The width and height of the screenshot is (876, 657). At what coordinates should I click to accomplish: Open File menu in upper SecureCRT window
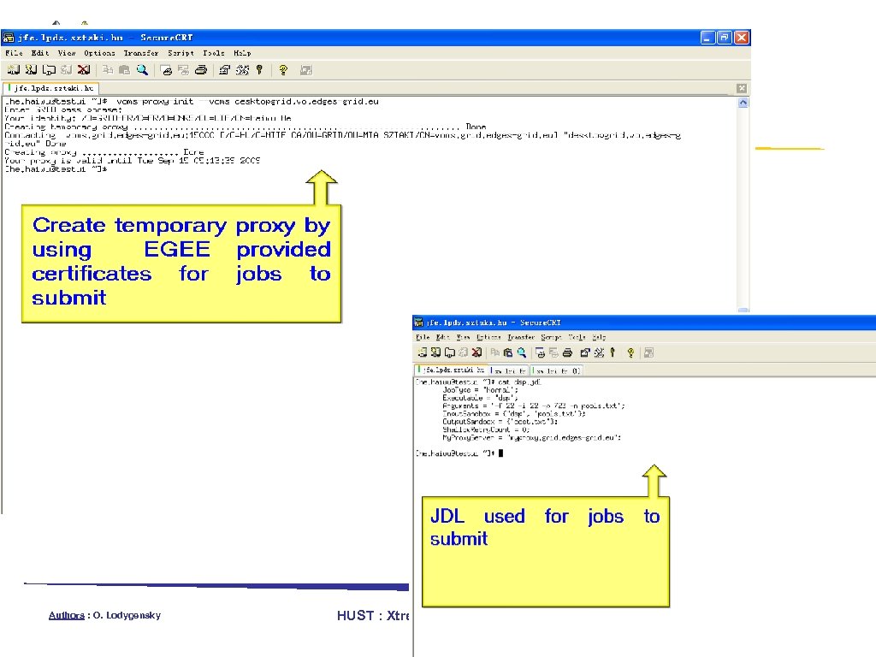click(x=14, y=53)
